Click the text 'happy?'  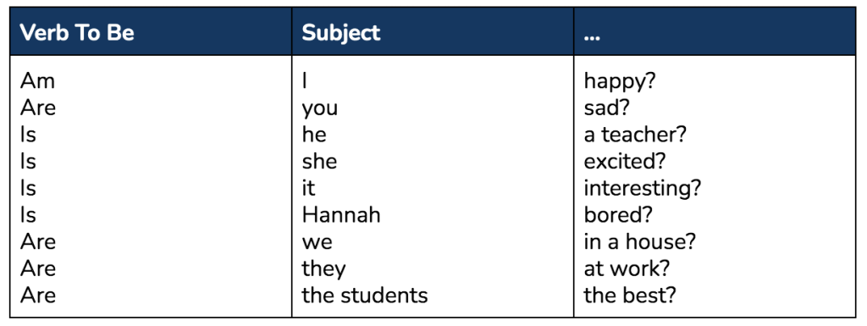click(x=619, y=82)
